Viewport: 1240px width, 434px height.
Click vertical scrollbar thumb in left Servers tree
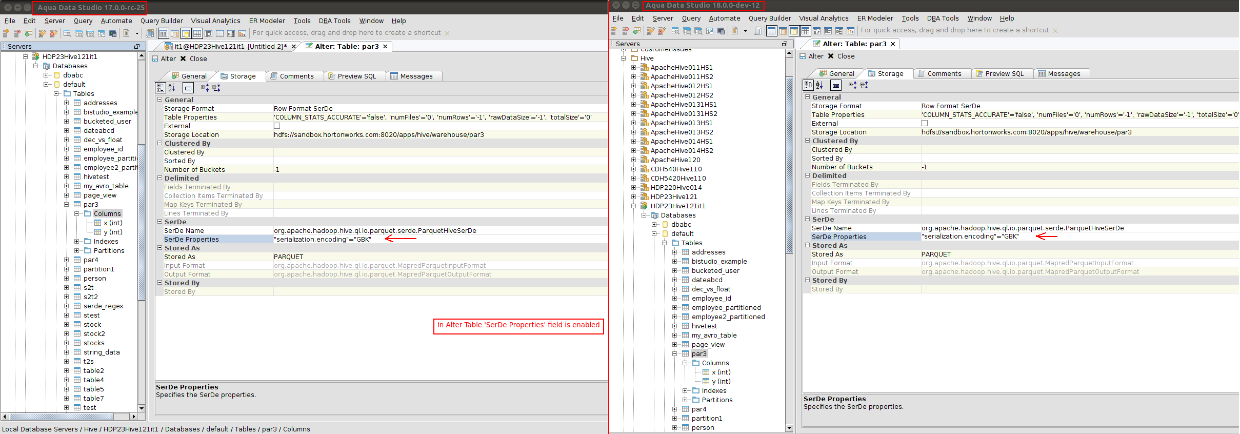click(142, 223)
